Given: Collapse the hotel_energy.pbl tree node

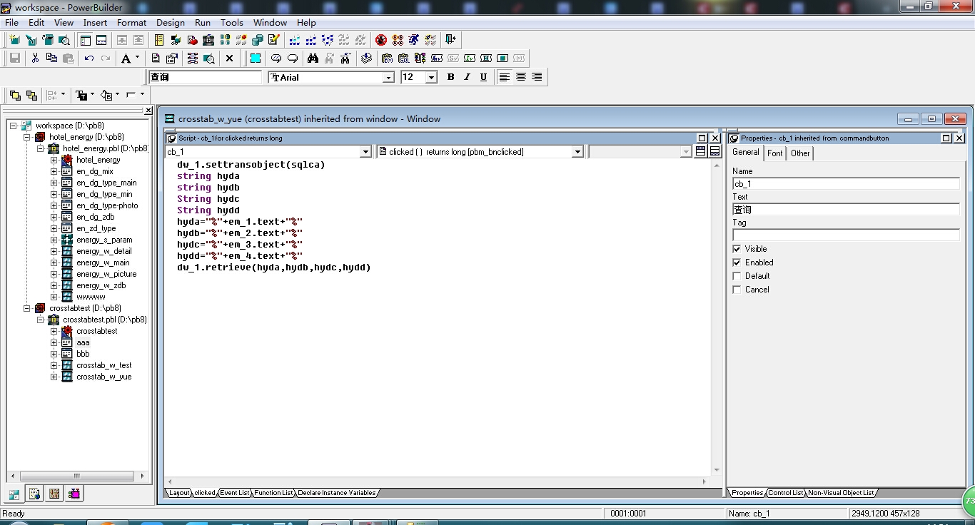Looking at the screenshot, I should [x=41, y=148].
